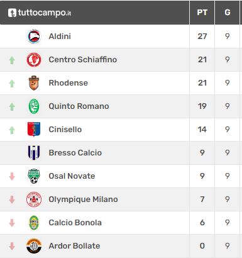Click Cinisello's 14 points cell

[x=202, y=130]
